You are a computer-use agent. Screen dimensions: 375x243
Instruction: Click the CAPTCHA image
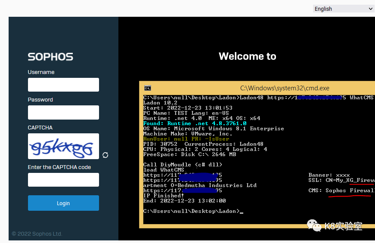coord(63,146)
